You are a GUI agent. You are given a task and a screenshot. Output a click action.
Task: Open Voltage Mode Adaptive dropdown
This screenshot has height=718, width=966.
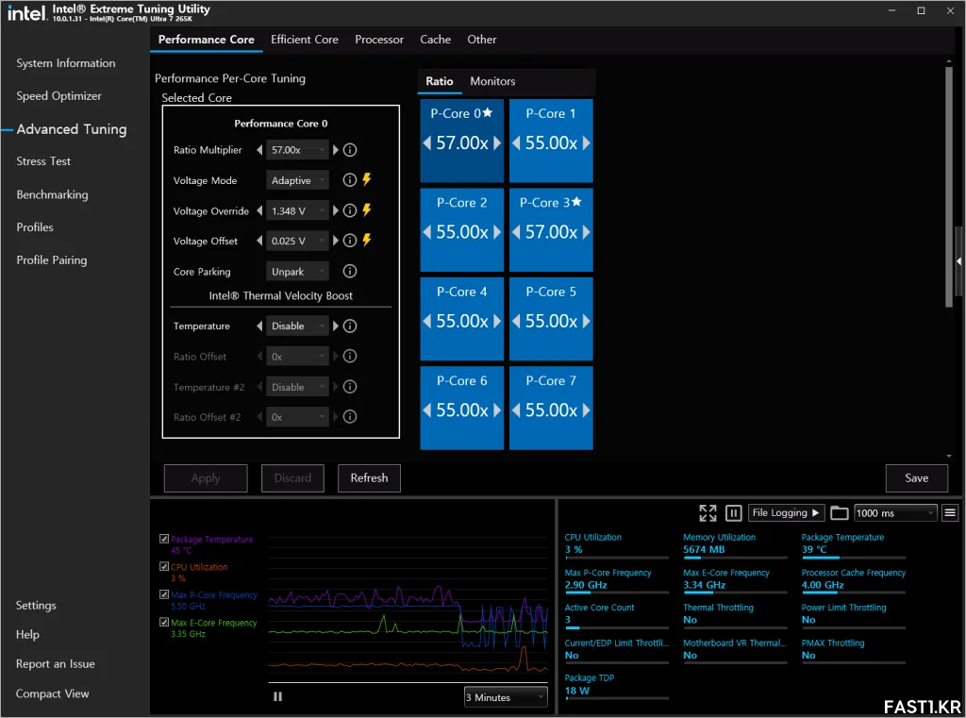tap(297, 180)
